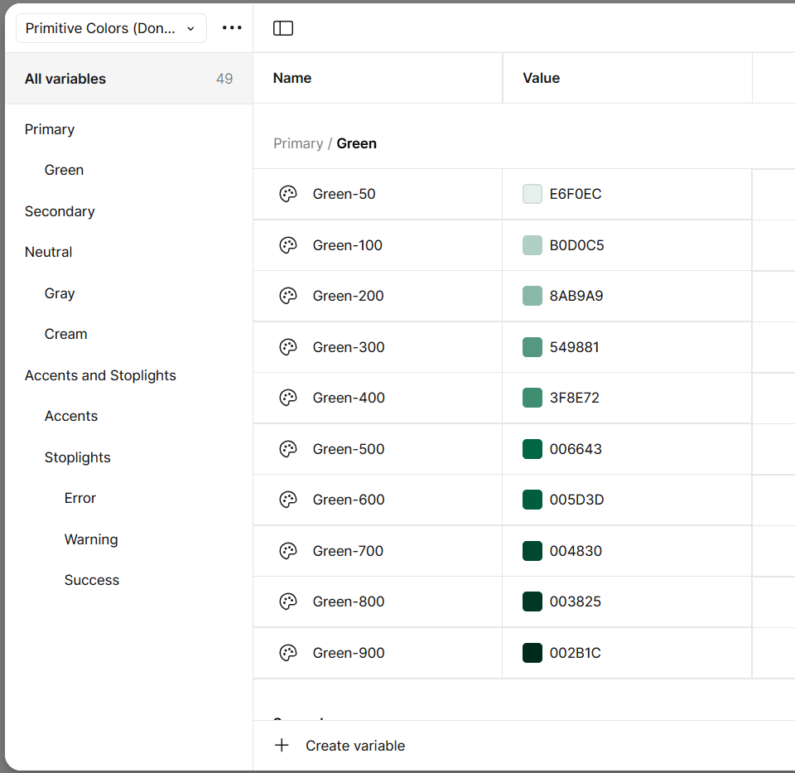This screenshot has width=795, height=773.
Task: Open the three-dot collection options menu
Action: click(x=232, y=28)
